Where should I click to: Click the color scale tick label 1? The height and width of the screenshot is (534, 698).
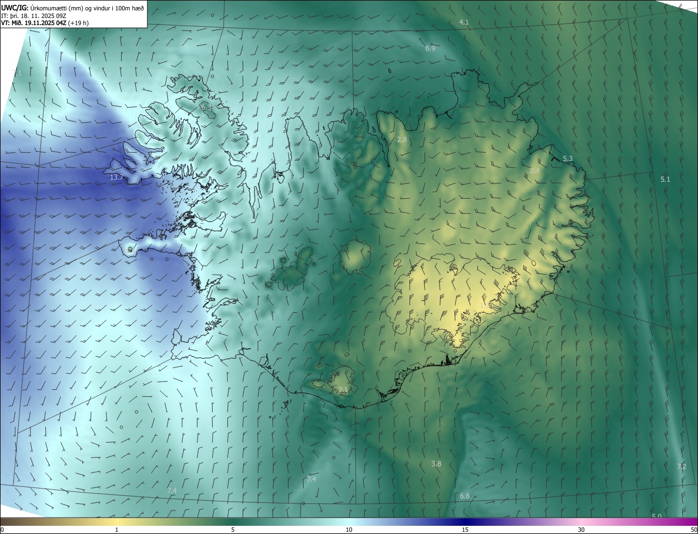(117, 530)
